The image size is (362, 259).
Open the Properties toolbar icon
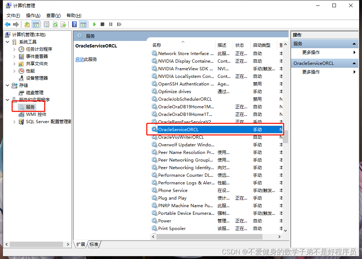(46, 24)
